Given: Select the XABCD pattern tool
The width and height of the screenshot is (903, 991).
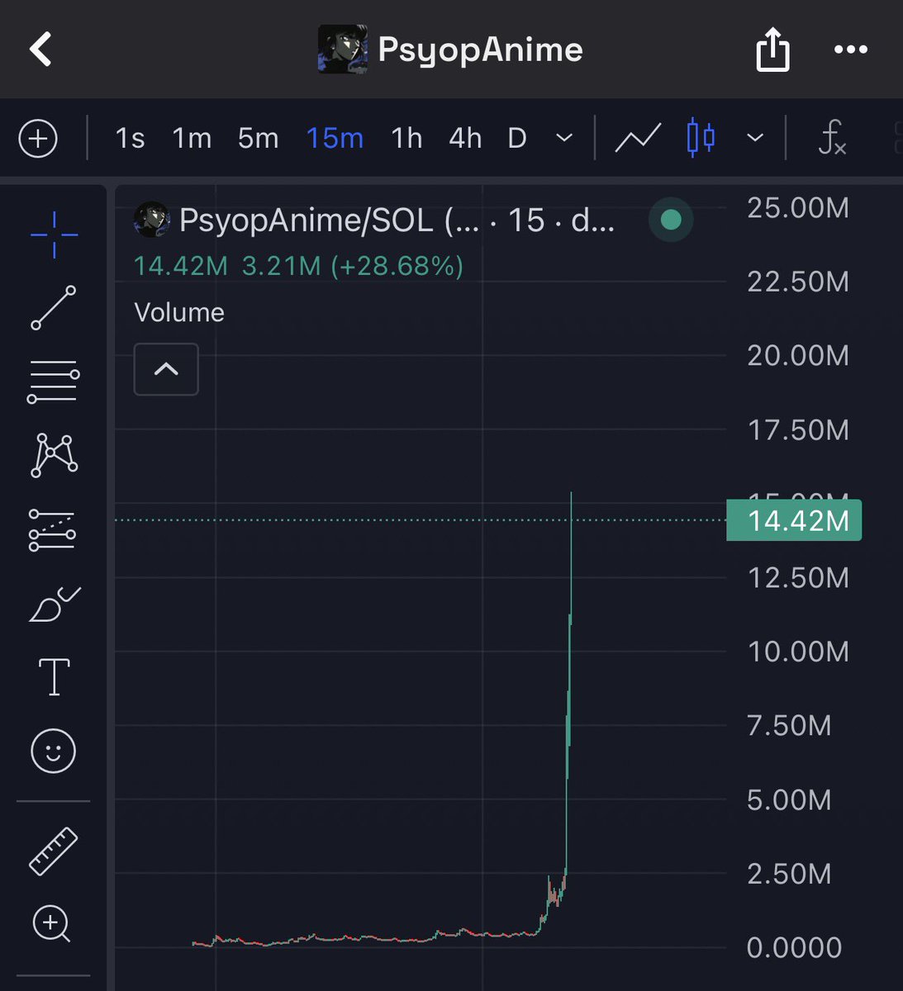Looking at the screenshot, I should click(54, 455).
